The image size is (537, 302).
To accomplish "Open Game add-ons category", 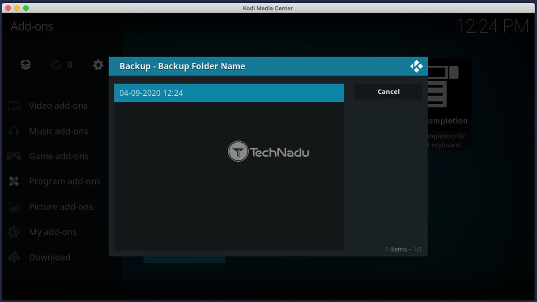I will (59, 157).
